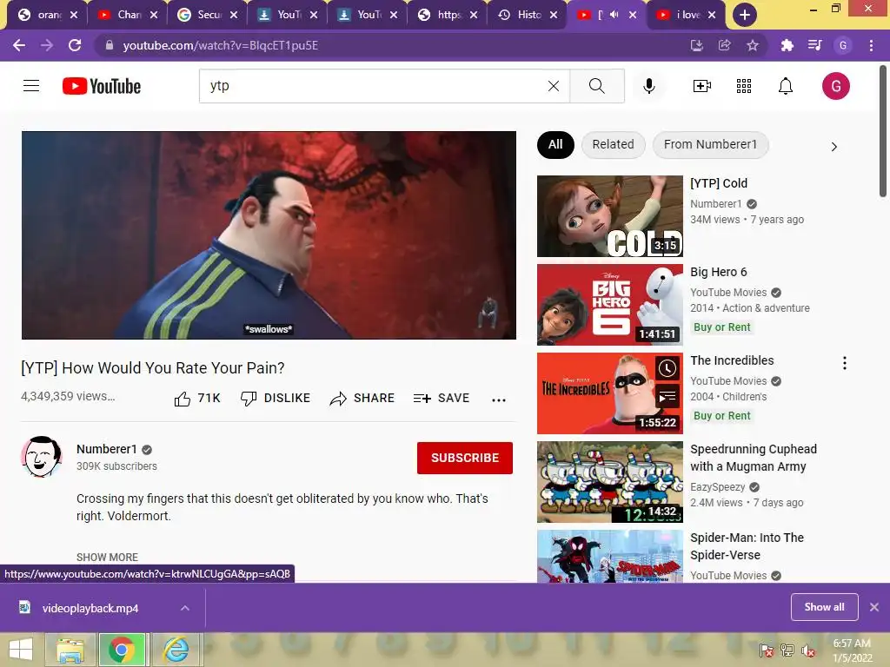
Task: Select the Related filter chip
Action: click(613, 145)
